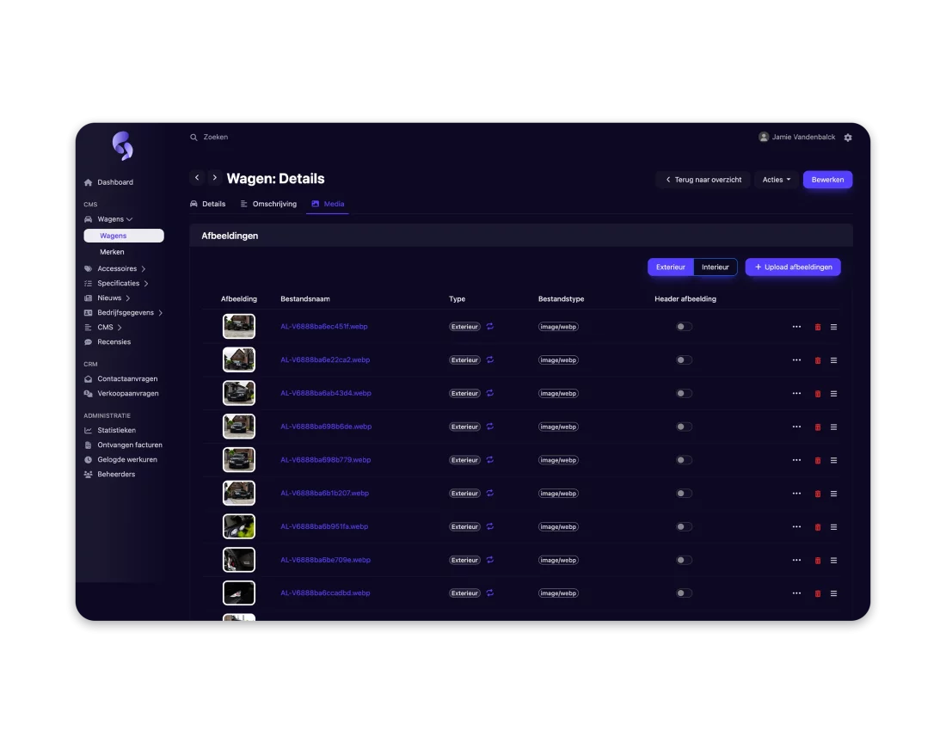
Task: Grab reorder handle for AL-V6888ba6ec451f.webp
Action: click(x=834, y=327)
